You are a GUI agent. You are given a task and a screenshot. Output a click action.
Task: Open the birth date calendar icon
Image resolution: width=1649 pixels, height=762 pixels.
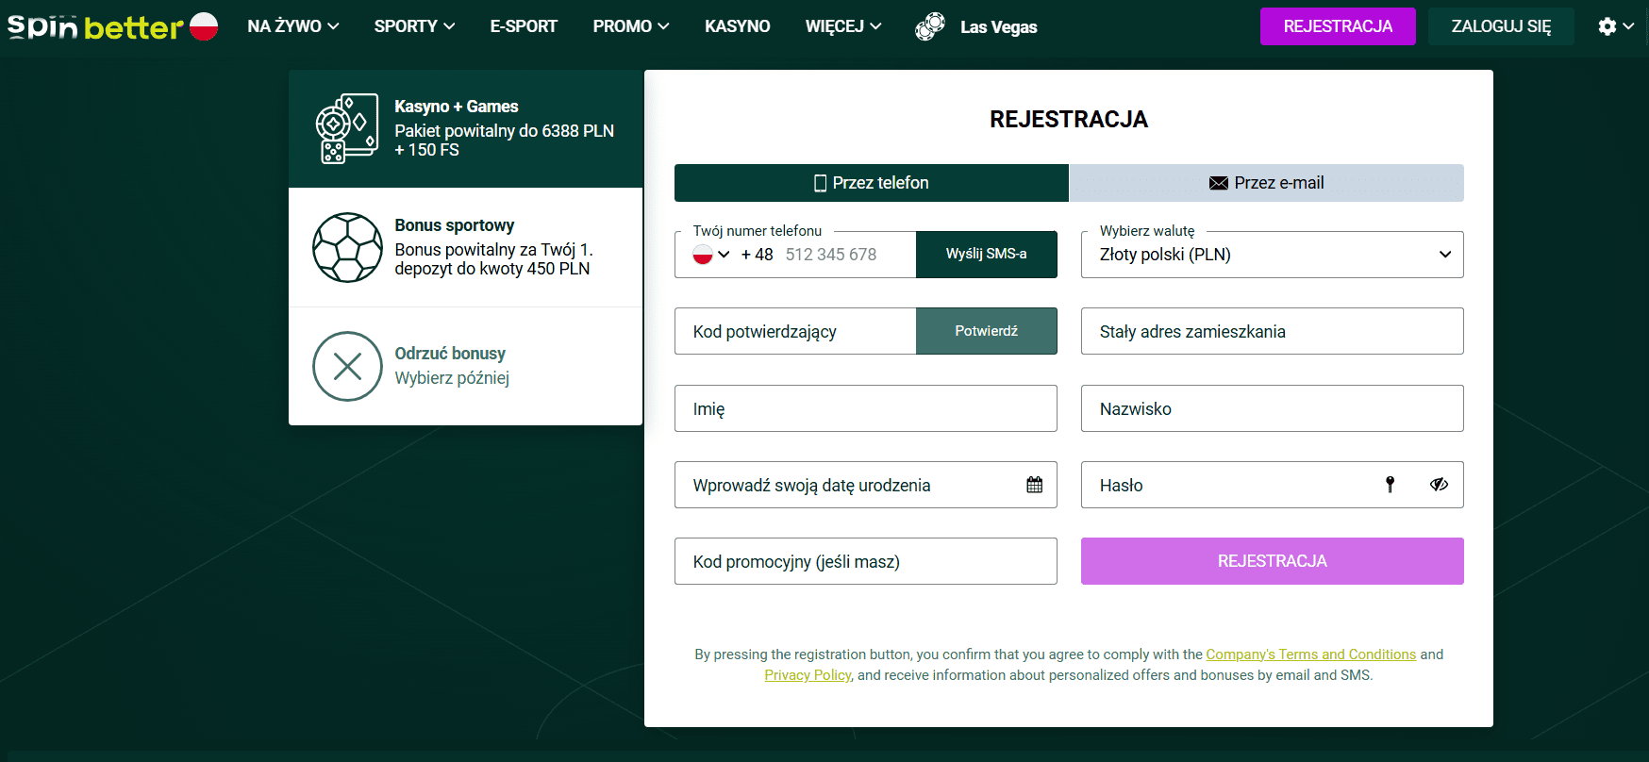[1034, 485]
